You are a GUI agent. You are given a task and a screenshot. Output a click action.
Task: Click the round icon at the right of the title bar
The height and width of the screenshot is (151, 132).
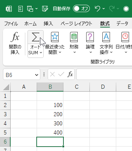[x=126, y=9]
